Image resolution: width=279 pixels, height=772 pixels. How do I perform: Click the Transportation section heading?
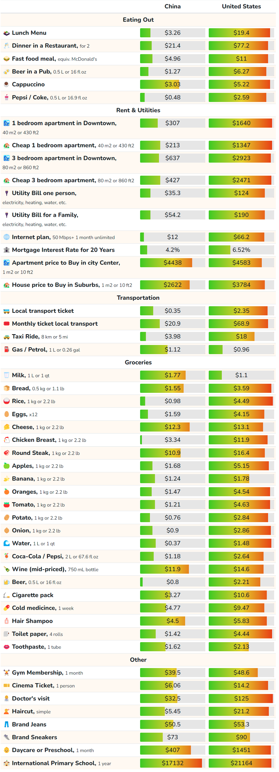(138, 298)
